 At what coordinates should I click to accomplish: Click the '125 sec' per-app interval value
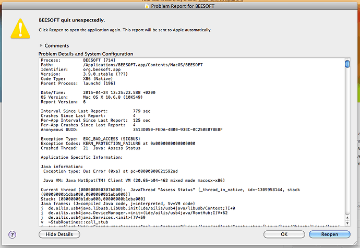tap(141, 120)
